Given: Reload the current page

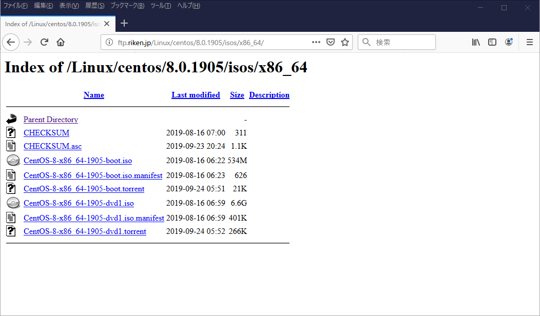Looking at the screenshot, I should pyautogui.click(x=44, y=43).
